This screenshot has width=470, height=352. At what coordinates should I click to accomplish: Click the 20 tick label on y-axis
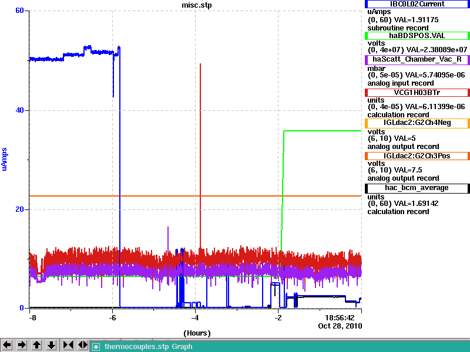19,209
